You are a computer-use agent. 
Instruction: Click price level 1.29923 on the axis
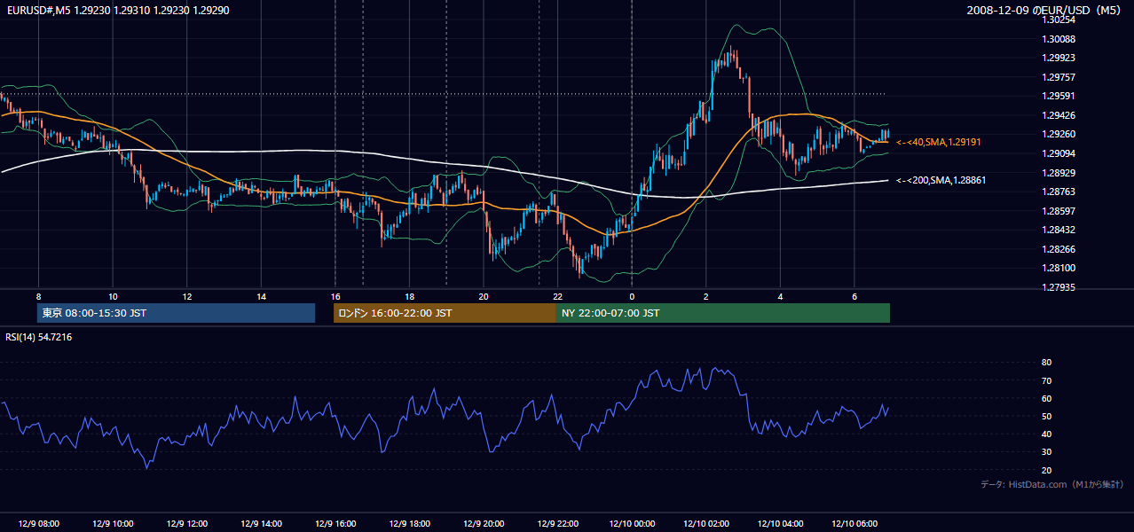(1059, 58)
